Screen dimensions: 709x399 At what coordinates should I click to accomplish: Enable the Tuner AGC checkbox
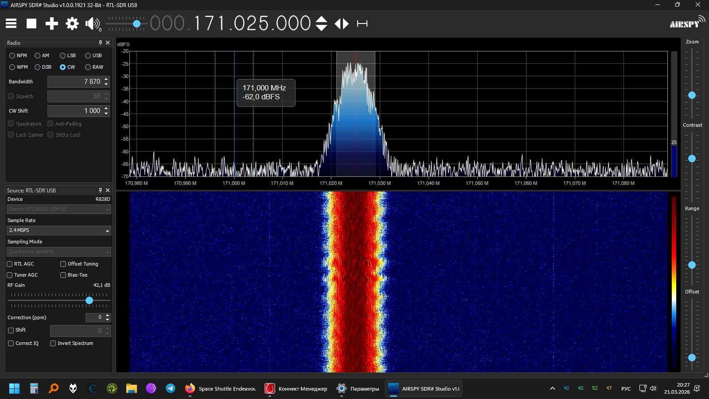coord(10,275)
